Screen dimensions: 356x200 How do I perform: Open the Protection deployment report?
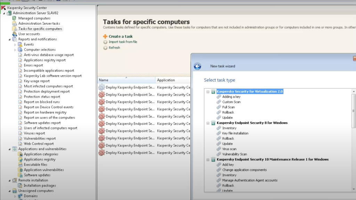tap(47, 91)
